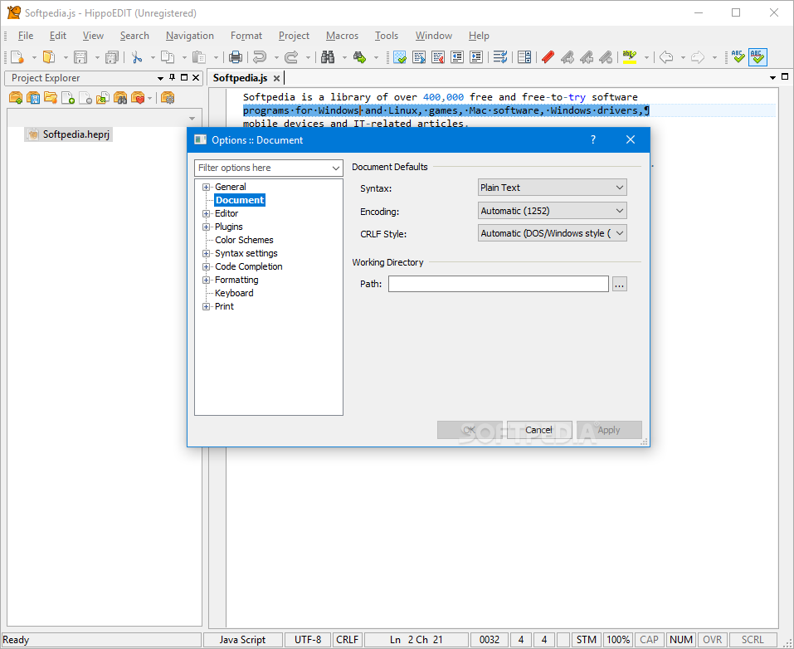Expand the General tree node
Viewport: 794px width, 649px height.
coord(206,187)
